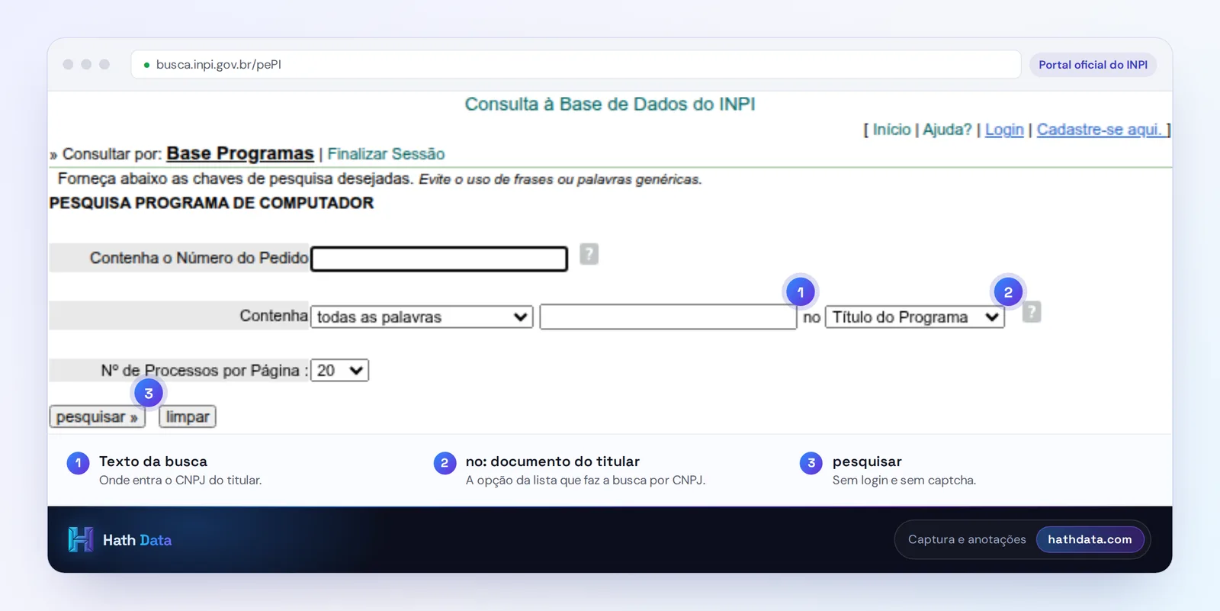Click the help icon beside Título do Programa
The width and height of the screenshot is (1220, 611).
[1031, 312]
